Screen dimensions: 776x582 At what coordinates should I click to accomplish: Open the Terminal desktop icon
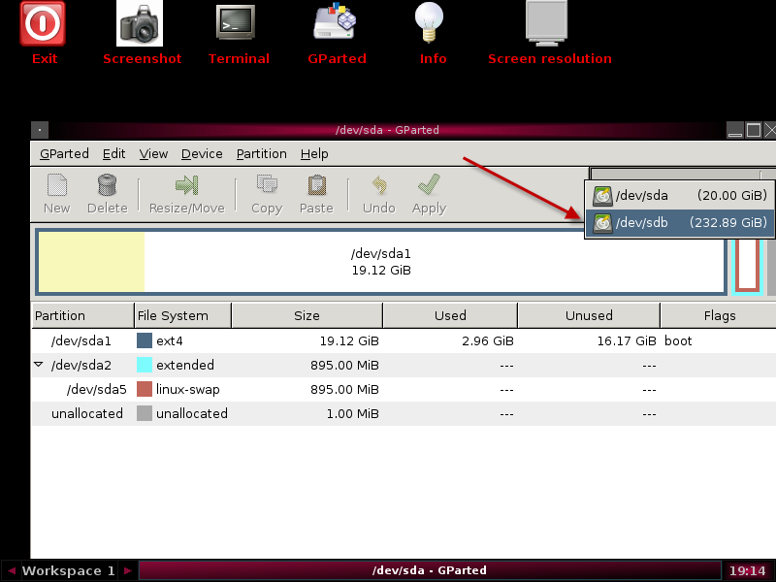[x=236, y=22]
